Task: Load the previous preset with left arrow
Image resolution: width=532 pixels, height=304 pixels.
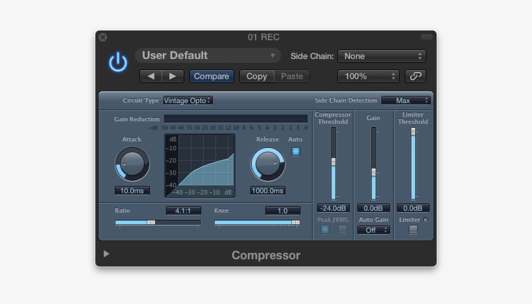Action: (151, 76)
